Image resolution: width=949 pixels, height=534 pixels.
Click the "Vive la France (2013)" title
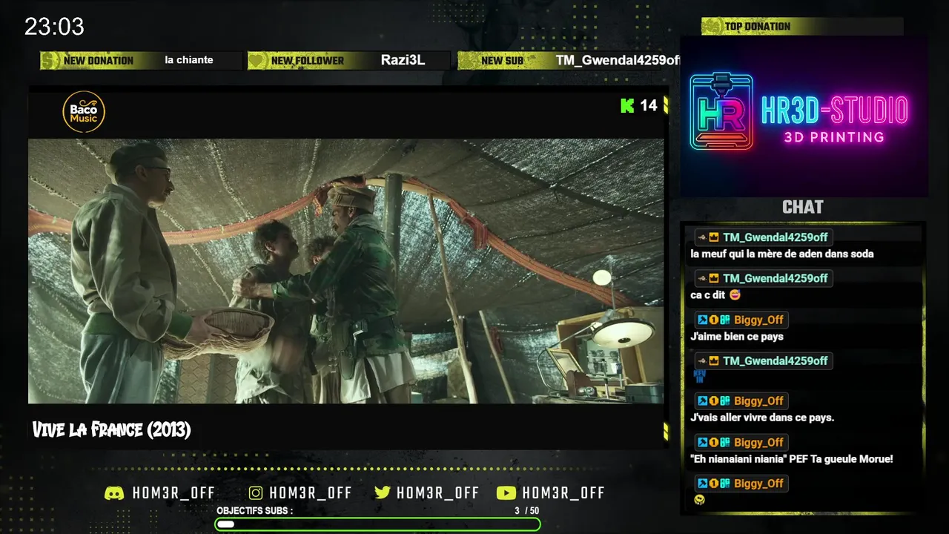click(111, 429)
